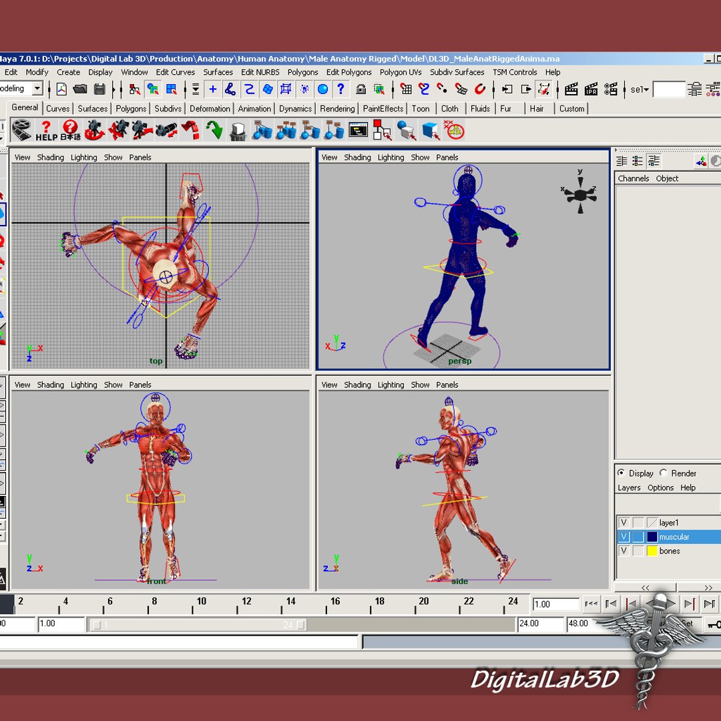Click the IPR render clapperboard icon

[591, 89]
